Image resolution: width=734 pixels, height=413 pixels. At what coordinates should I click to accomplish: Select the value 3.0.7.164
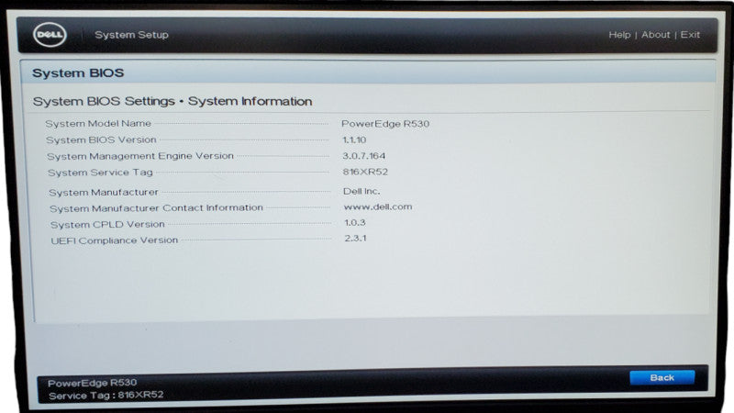(364, 156)
